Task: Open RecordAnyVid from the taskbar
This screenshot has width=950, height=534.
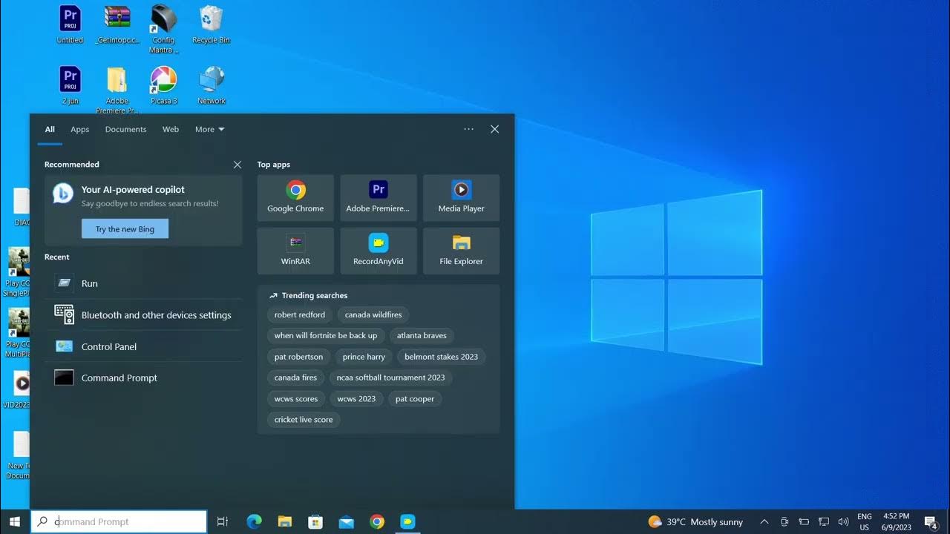Action: coord(407,522)
